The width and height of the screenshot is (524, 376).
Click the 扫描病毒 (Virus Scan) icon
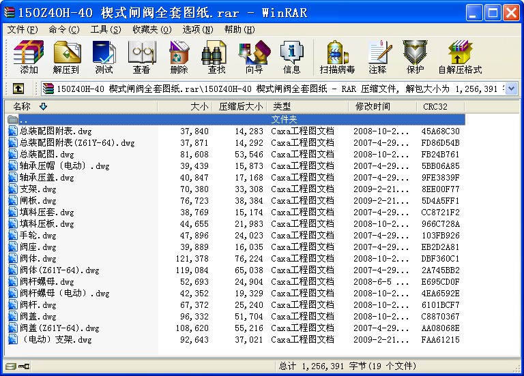[x=337, y=57]
